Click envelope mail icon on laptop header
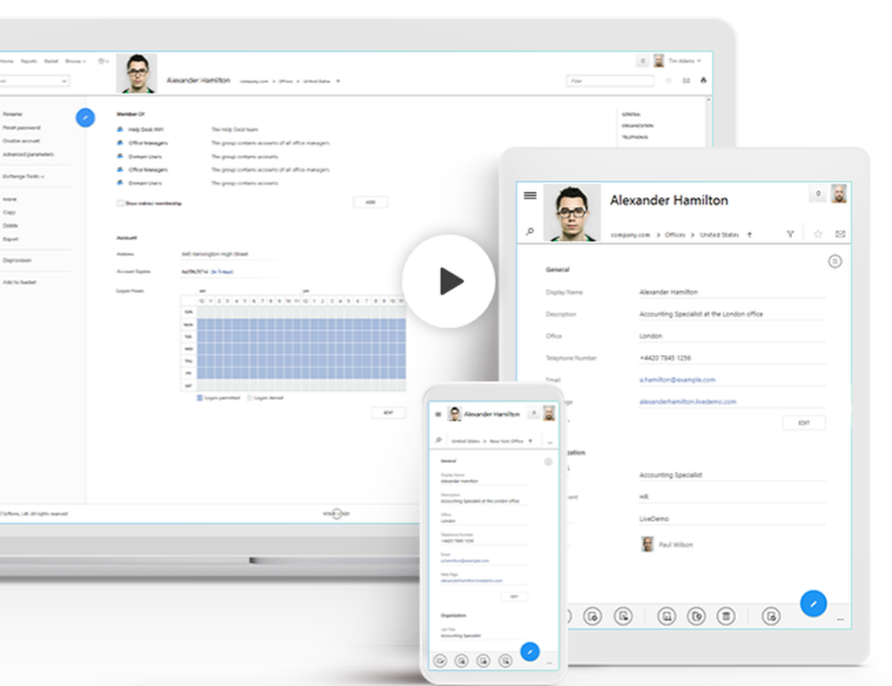Screen dimensions: 892x686 [687, 81]
